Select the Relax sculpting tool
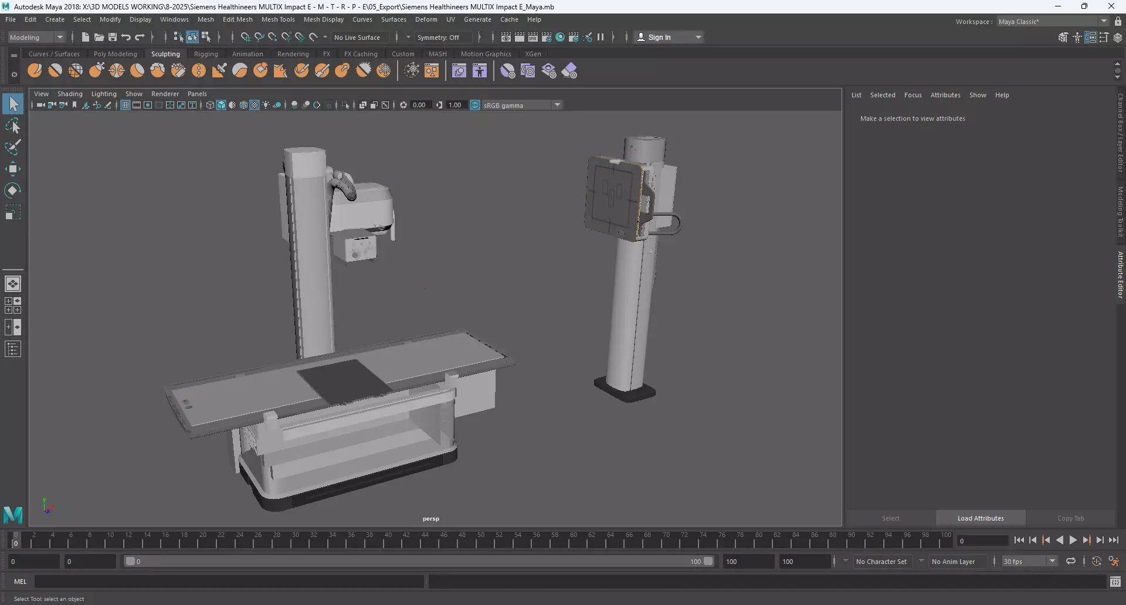Image resolution: width=1126 pixels, height=605 pixels. click(x=76, y=71)
